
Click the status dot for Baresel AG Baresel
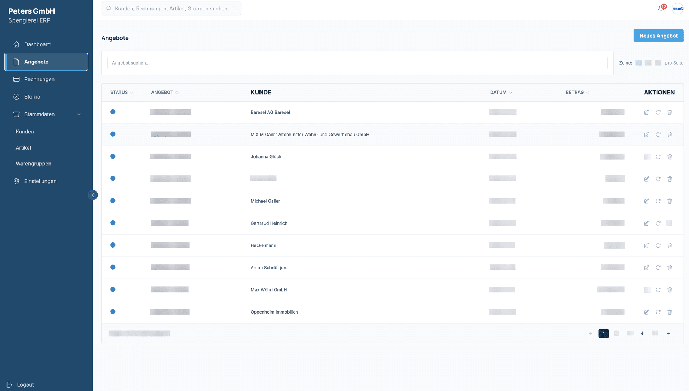coord(113,112)
